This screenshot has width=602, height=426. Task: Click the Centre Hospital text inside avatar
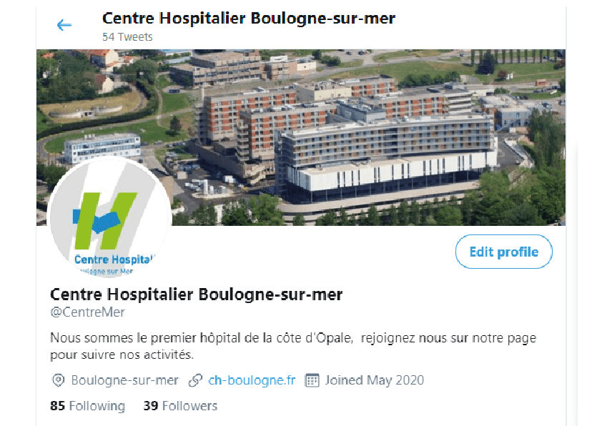click(x=114, y=260)
